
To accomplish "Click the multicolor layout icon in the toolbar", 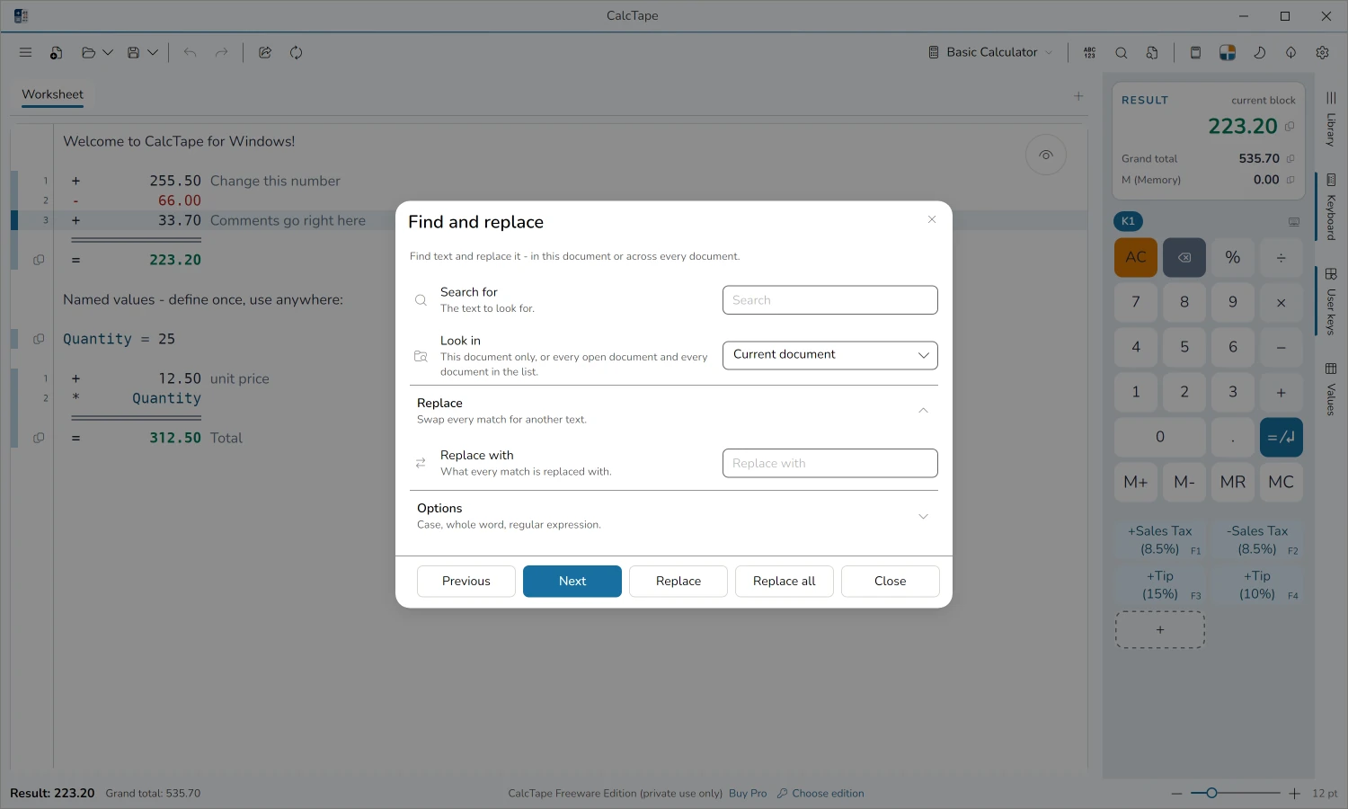I will click(x=1228, y=53).
